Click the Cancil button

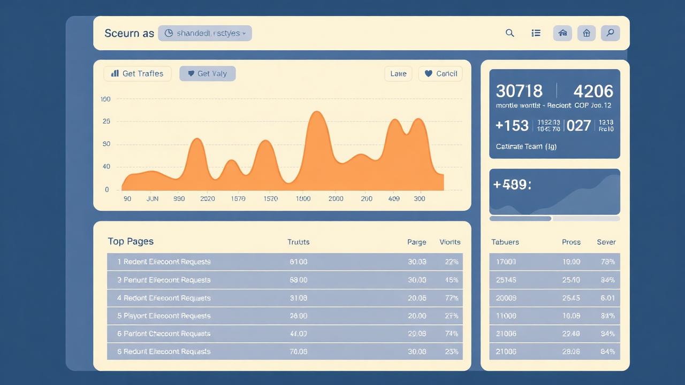440,74
